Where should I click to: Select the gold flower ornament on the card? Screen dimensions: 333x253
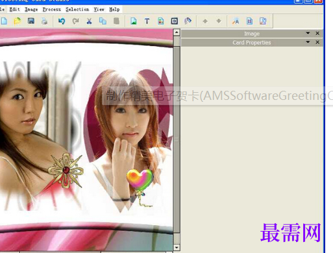[66, 170]
